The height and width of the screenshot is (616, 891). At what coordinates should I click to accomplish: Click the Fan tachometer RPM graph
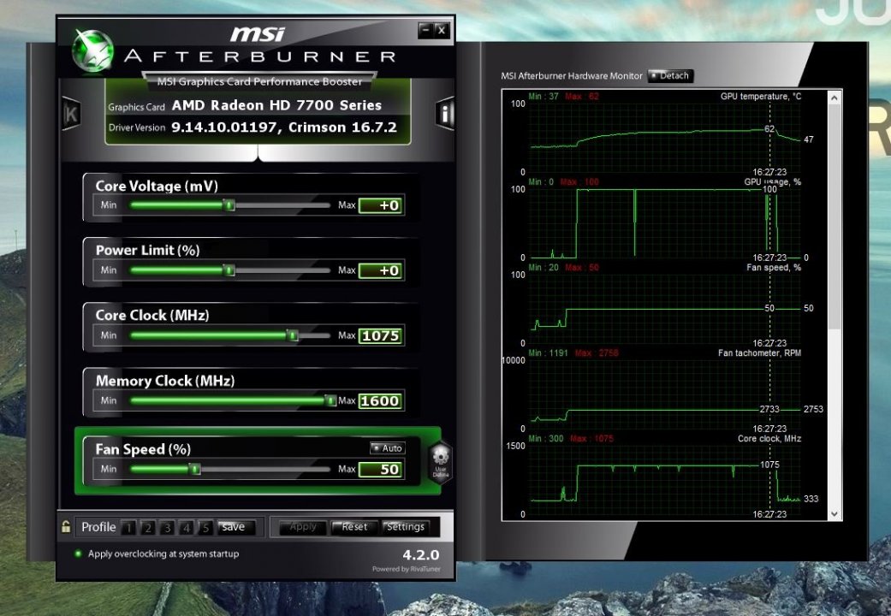click(665, 394)
